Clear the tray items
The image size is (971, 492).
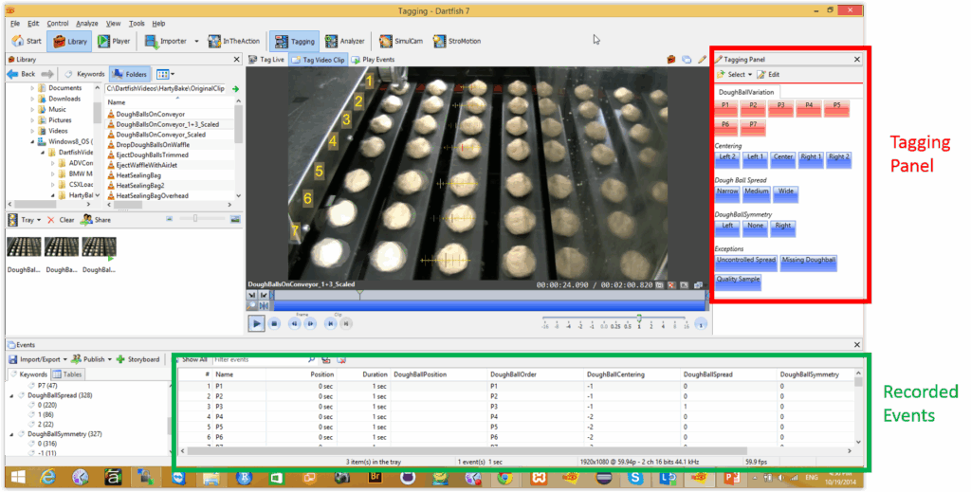(61, 220)
